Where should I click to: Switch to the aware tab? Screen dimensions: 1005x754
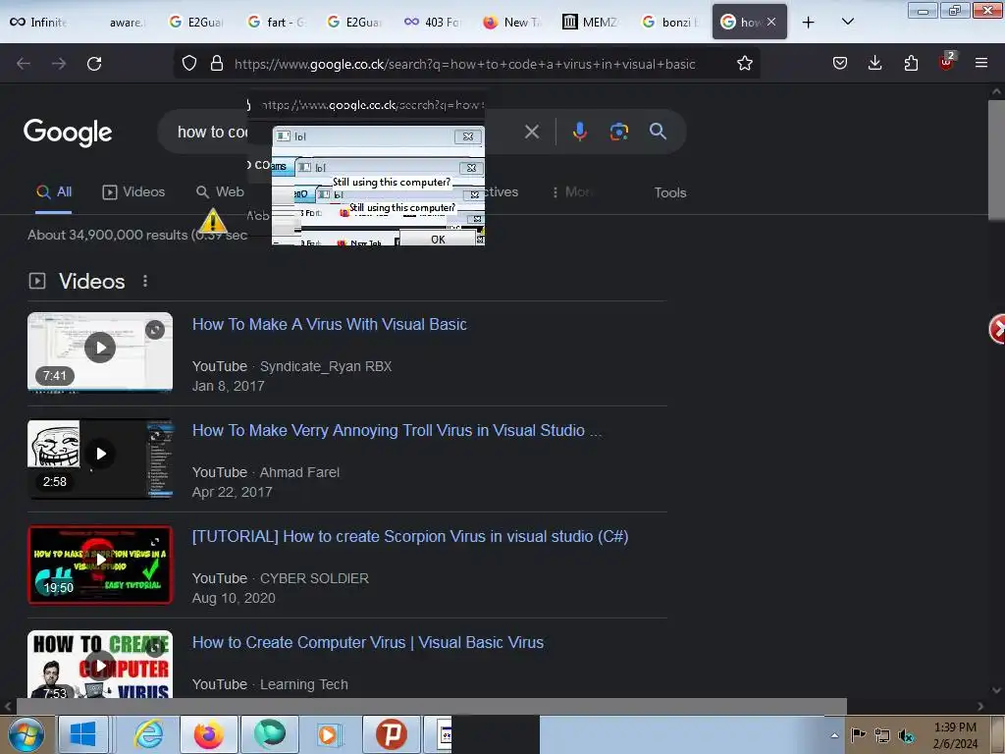(x=126, y=23)
